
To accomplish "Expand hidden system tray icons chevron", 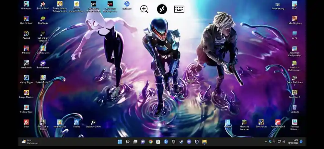I will 266,142.
